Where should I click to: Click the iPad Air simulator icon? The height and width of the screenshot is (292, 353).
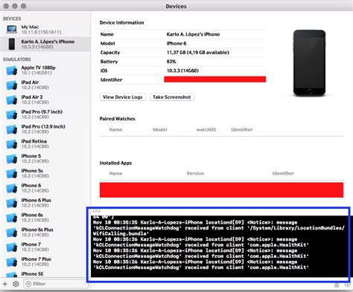click(12, 85)
